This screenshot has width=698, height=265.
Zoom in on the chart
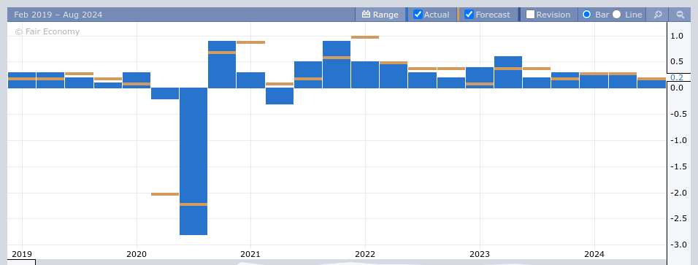(x=658, y=15)
